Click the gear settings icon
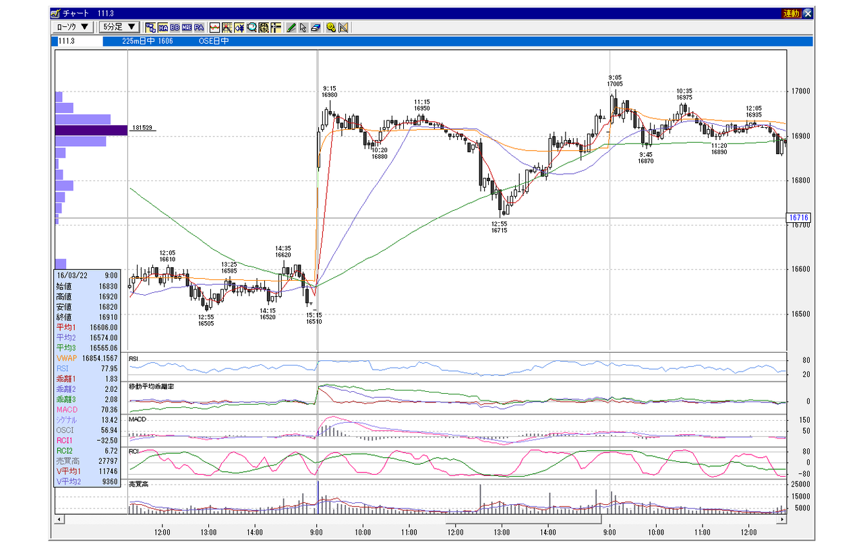 coord(332,28)
